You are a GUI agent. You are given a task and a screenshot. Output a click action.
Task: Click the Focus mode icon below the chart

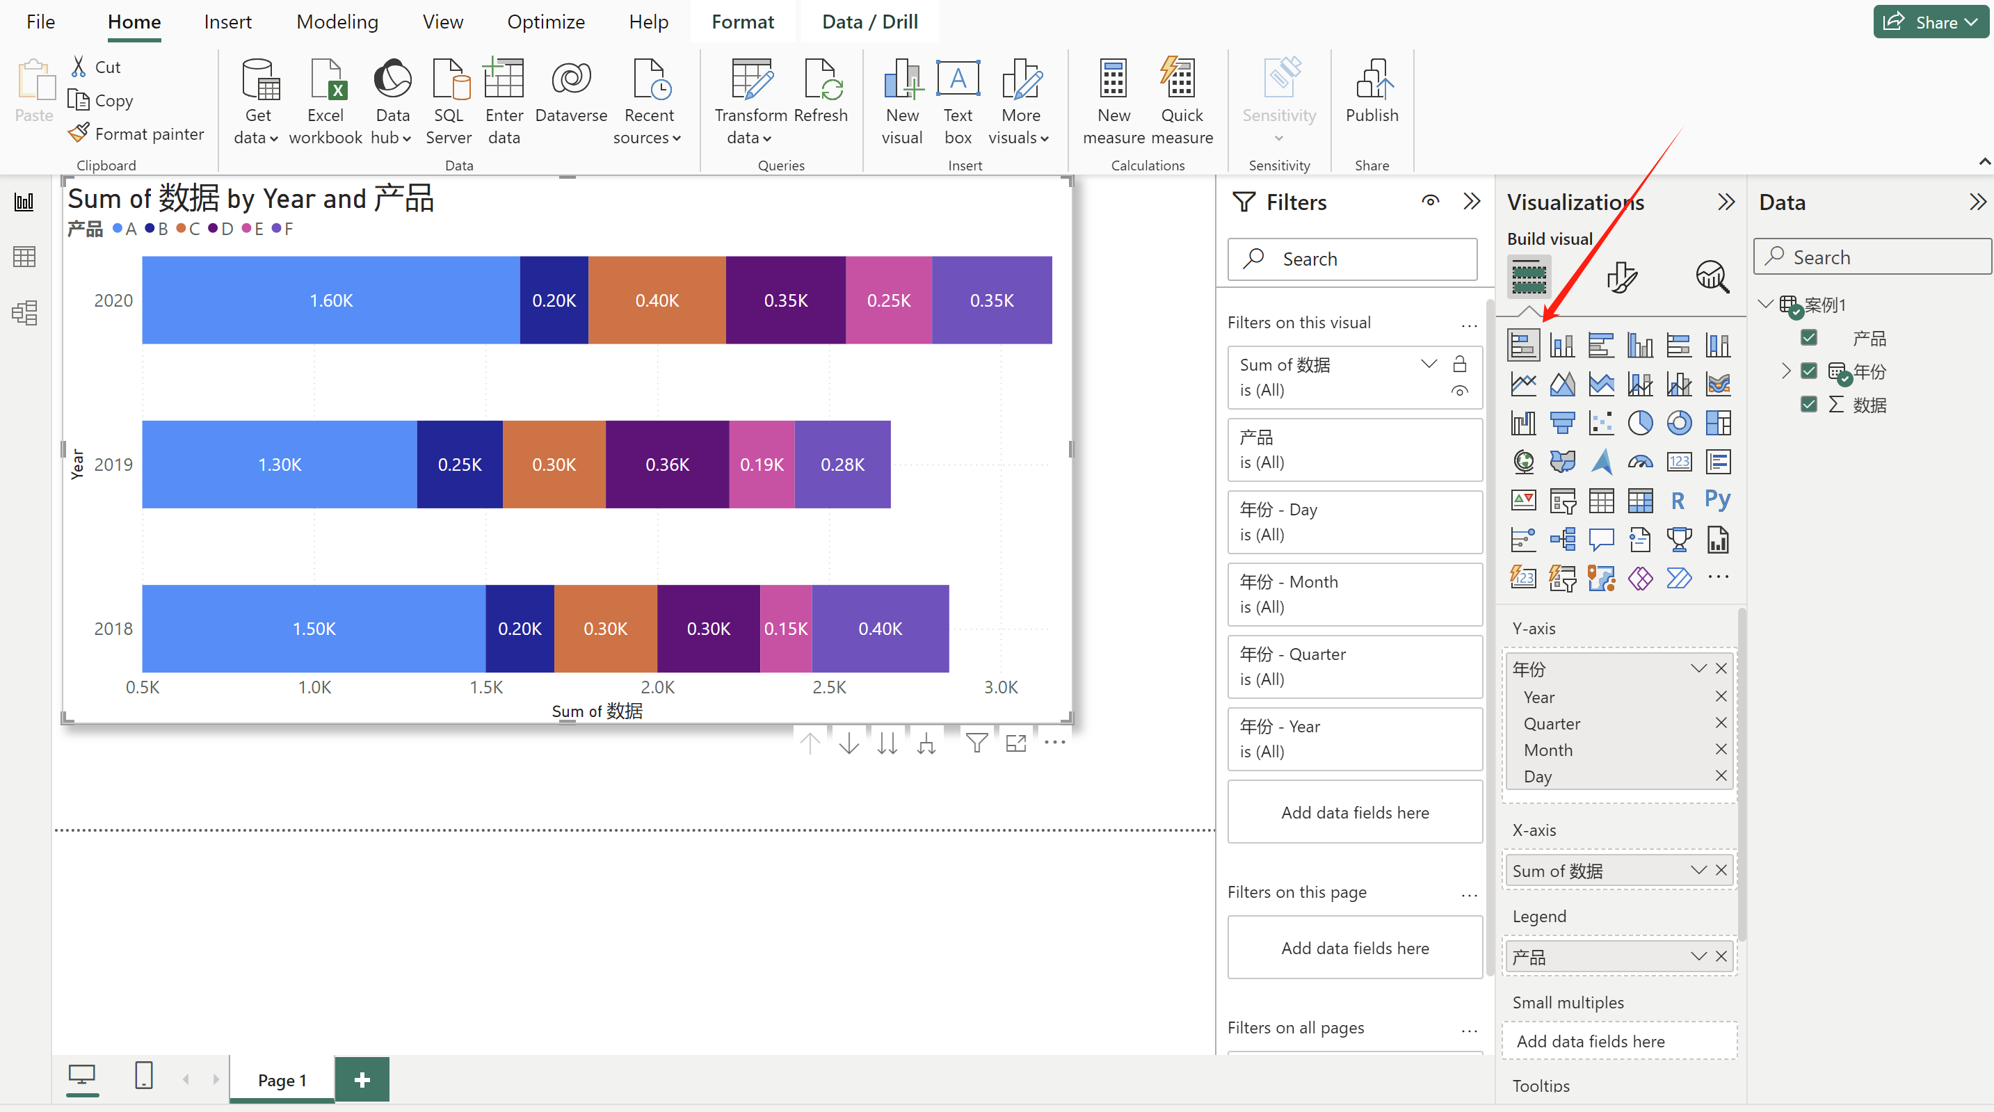coord(1015,743)
